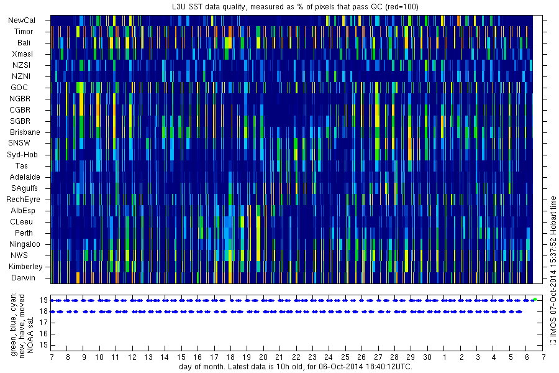
Task: Click the day 21 tick label
Action: [279, 357]
